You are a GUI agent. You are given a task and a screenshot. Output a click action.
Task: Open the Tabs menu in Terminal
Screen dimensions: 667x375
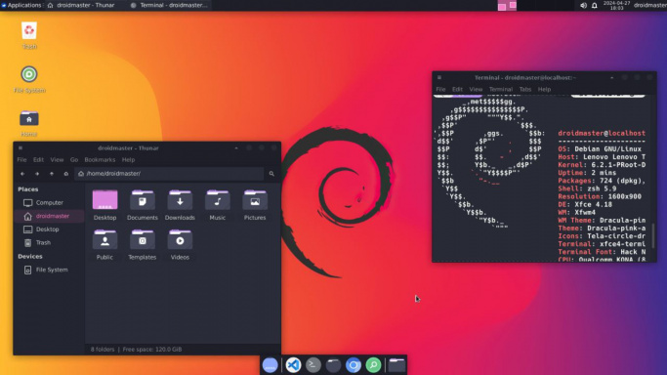click(x=525, y=89)
